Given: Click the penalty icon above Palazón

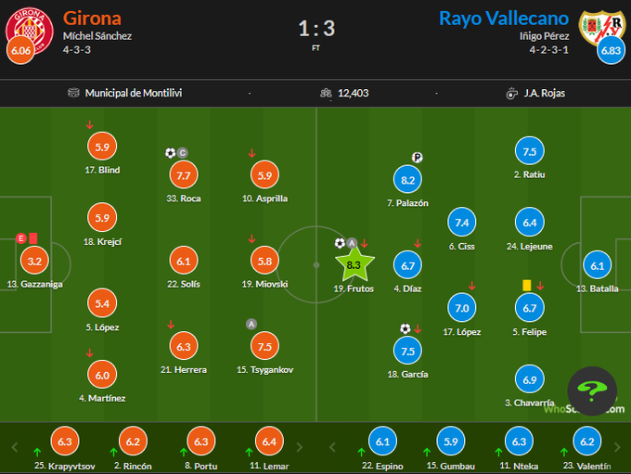Looking at the screenshot, I should 417,158.
